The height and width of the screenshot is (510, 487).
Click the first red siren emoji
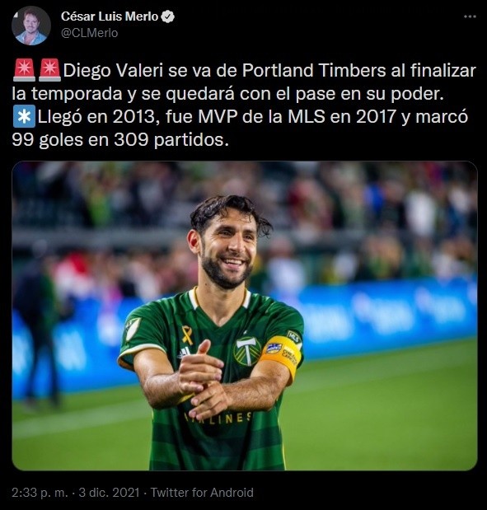click(x=24, y=70)
